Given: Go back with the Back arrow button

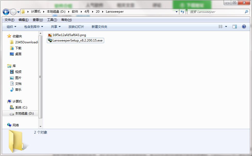Looking at the screenshot, I should (x=6, y=12).
